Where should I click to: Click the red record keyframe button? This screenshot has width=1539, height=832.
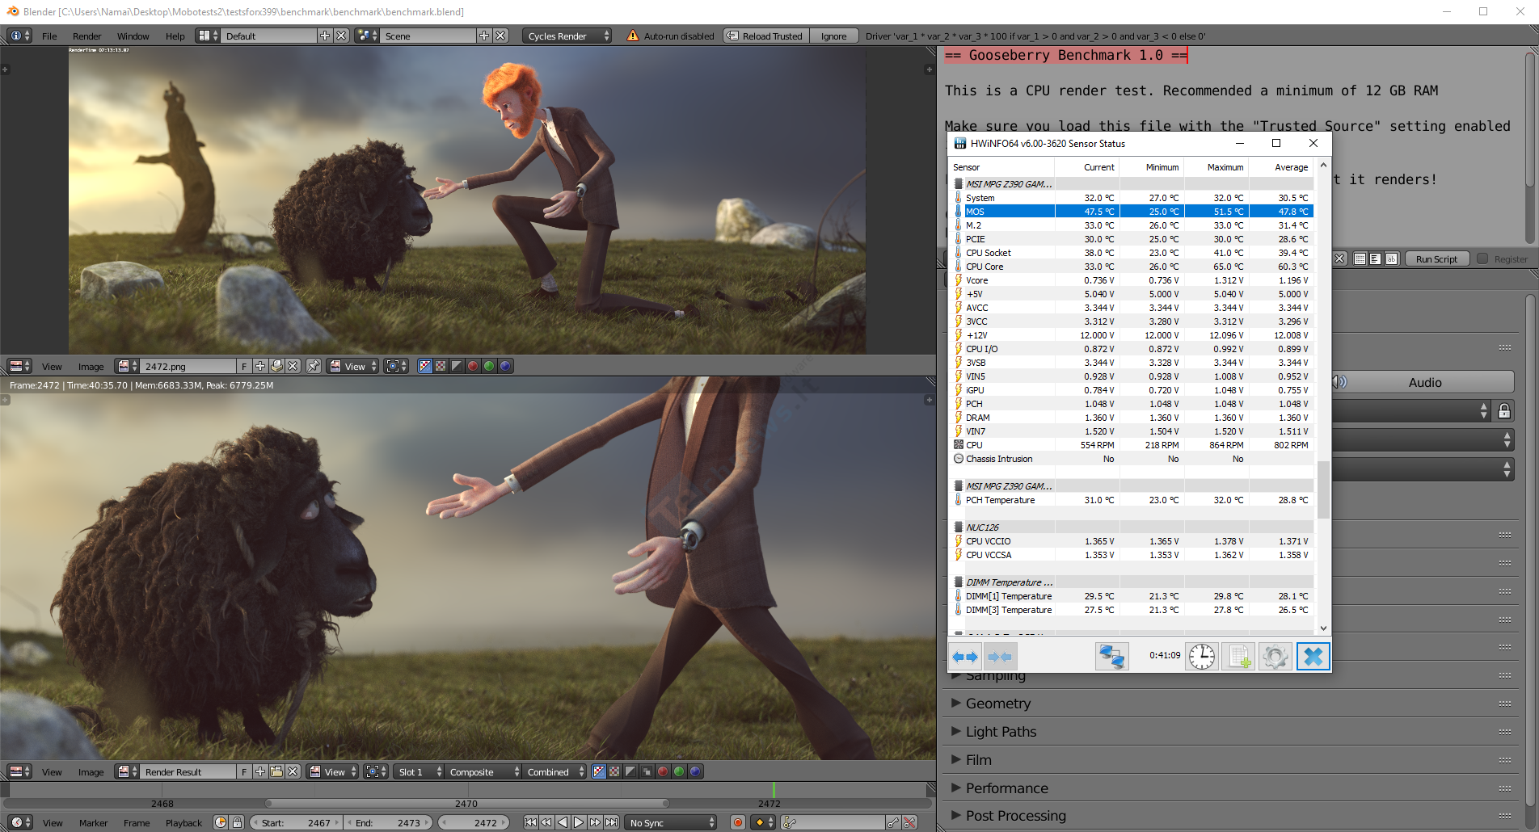pyautogui.click(x=737, y=822)
